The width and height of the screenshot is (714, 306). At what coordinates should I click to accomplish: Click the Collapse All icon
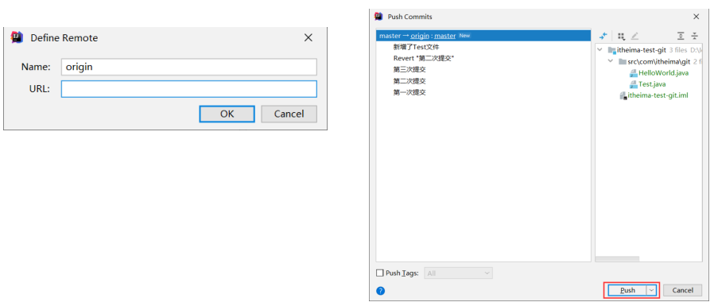pos(694,36)
